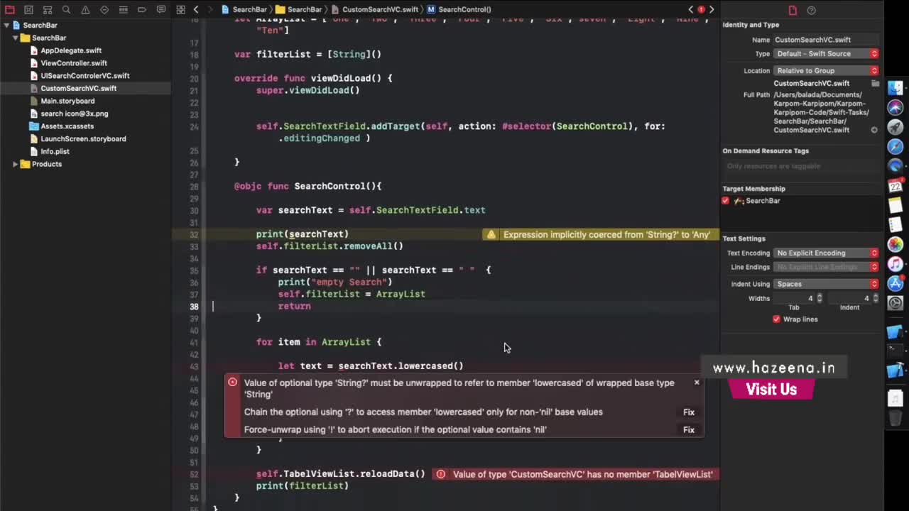This screenshot has height=511, width=909.
Task: Apply the Fix for force-unwrap with '!'
Action: tap(689, 430)
